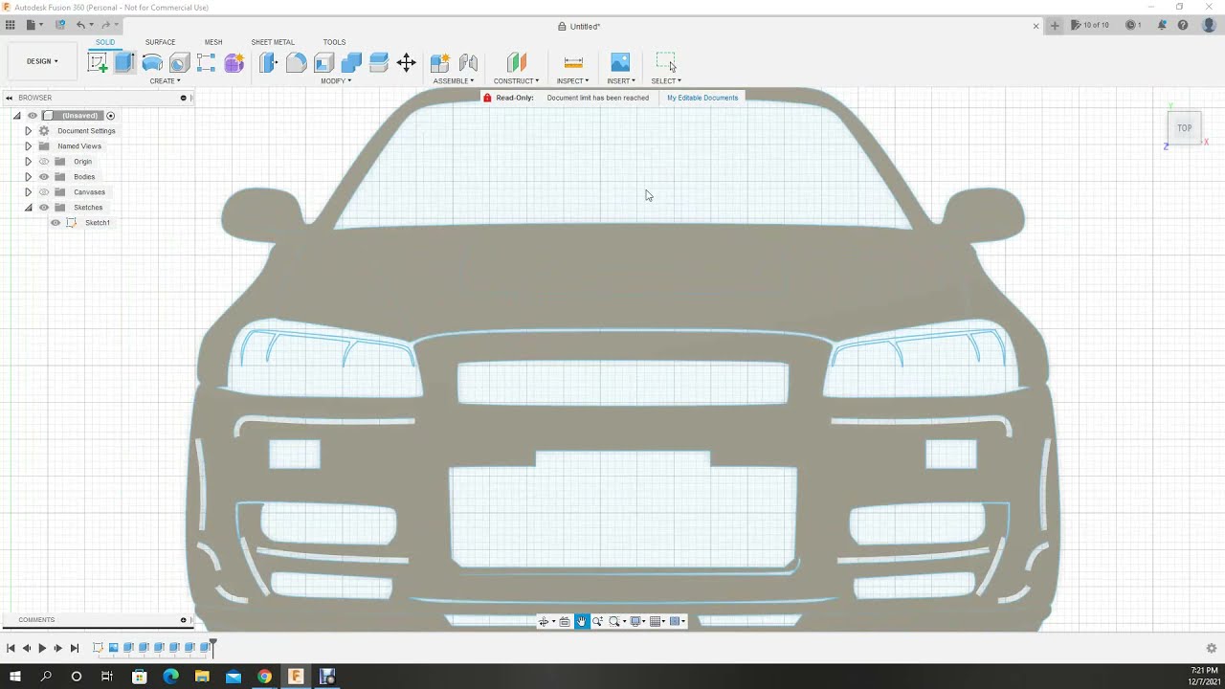Switch to the SHEET METAL tab
Screen dimensions: 1225x689
tap(273, 42)
